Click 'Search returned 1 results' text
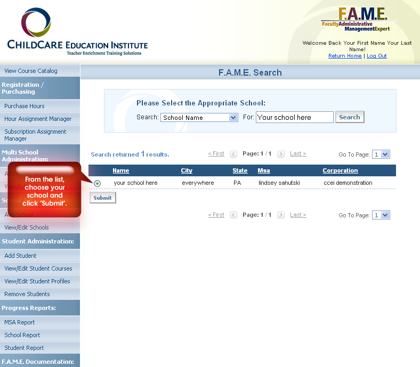The image size is (420, 367). [130, 154]
